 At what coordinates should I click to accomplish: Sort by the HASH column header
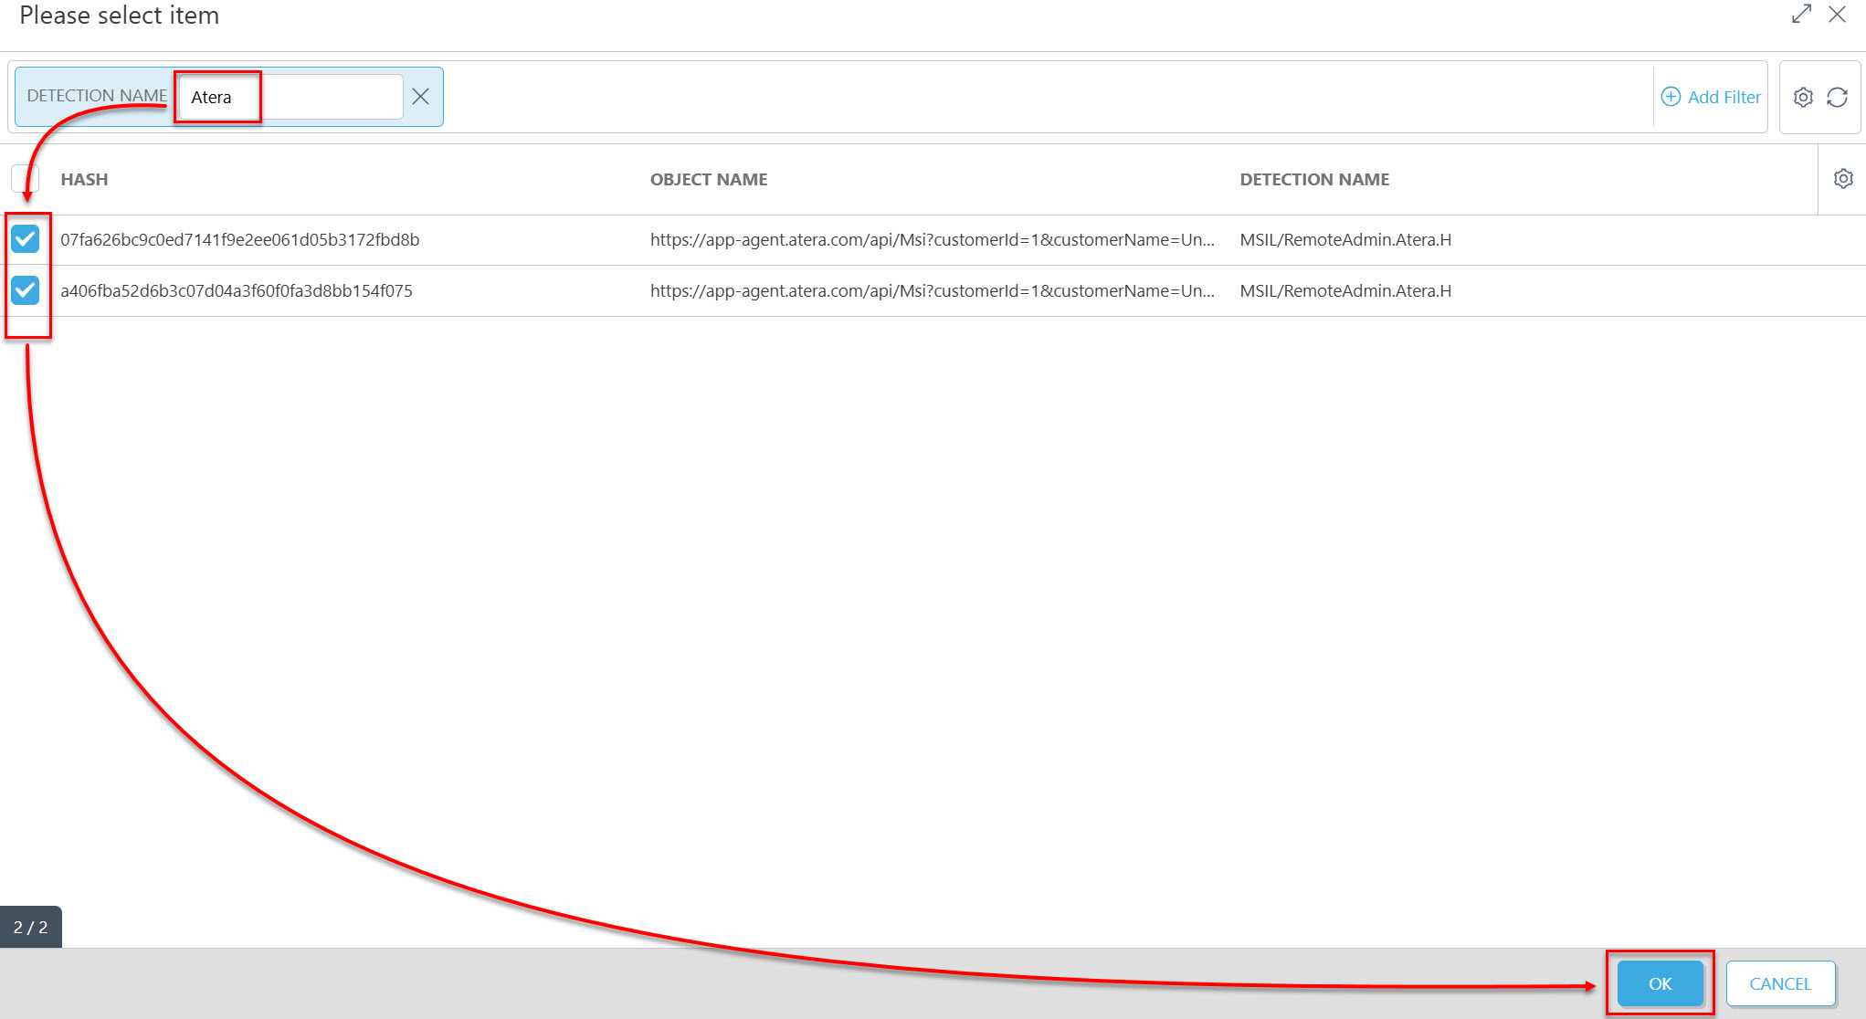pos(84,180)
